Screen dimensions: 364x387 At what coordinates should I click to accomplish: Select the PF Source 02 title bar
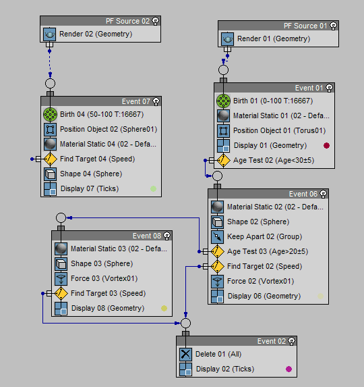(100, 21)
